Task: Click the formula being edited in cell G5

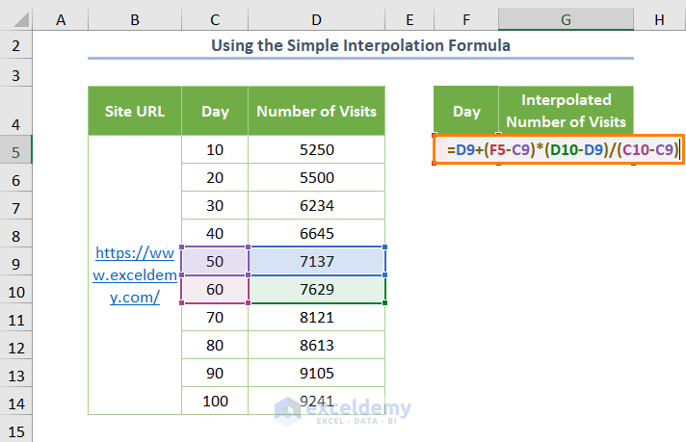Action: [x=563, y=149]
